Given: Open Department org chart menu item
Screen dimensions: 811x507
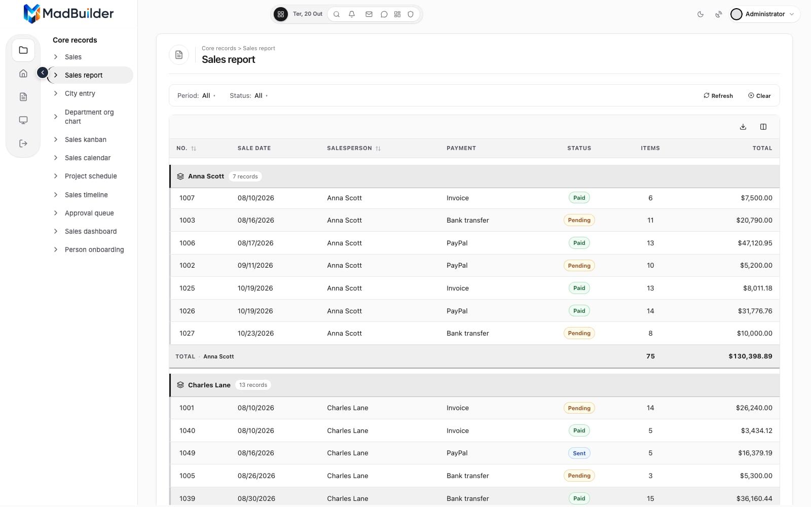Looking at the screenshot, I should coord(90,117).
